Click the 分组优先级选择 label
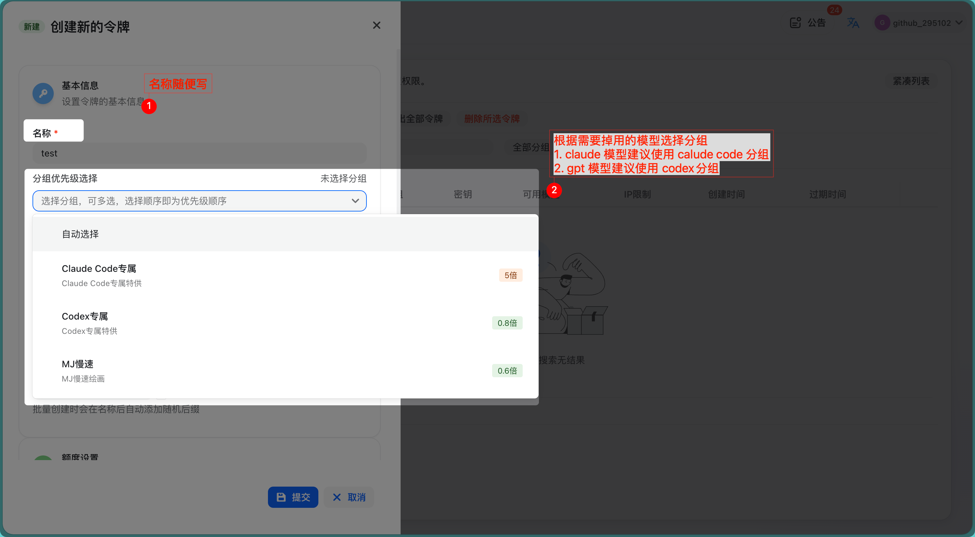The image size is (975, 537). point(65,178)
